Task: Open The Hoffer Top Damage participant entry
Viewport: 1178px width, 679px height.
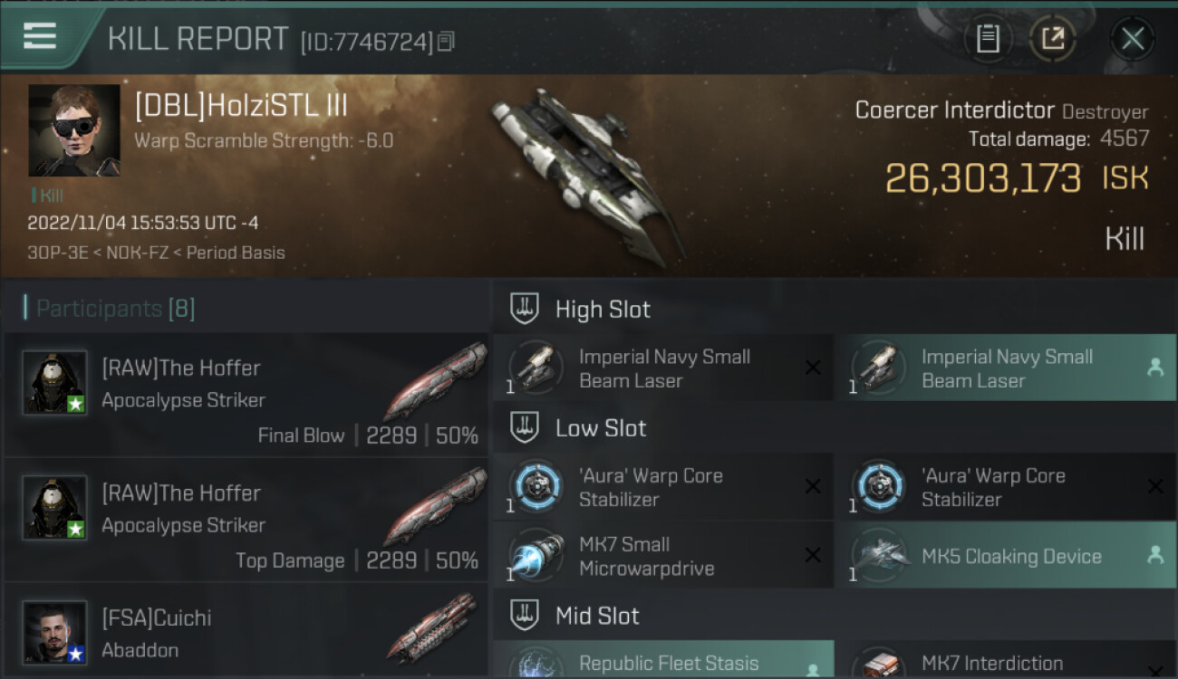Action: [x=246, y=521]
